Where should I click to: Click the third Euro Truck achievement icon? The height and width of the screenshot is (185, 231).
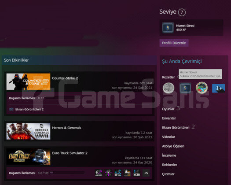(x=118, y=173)
